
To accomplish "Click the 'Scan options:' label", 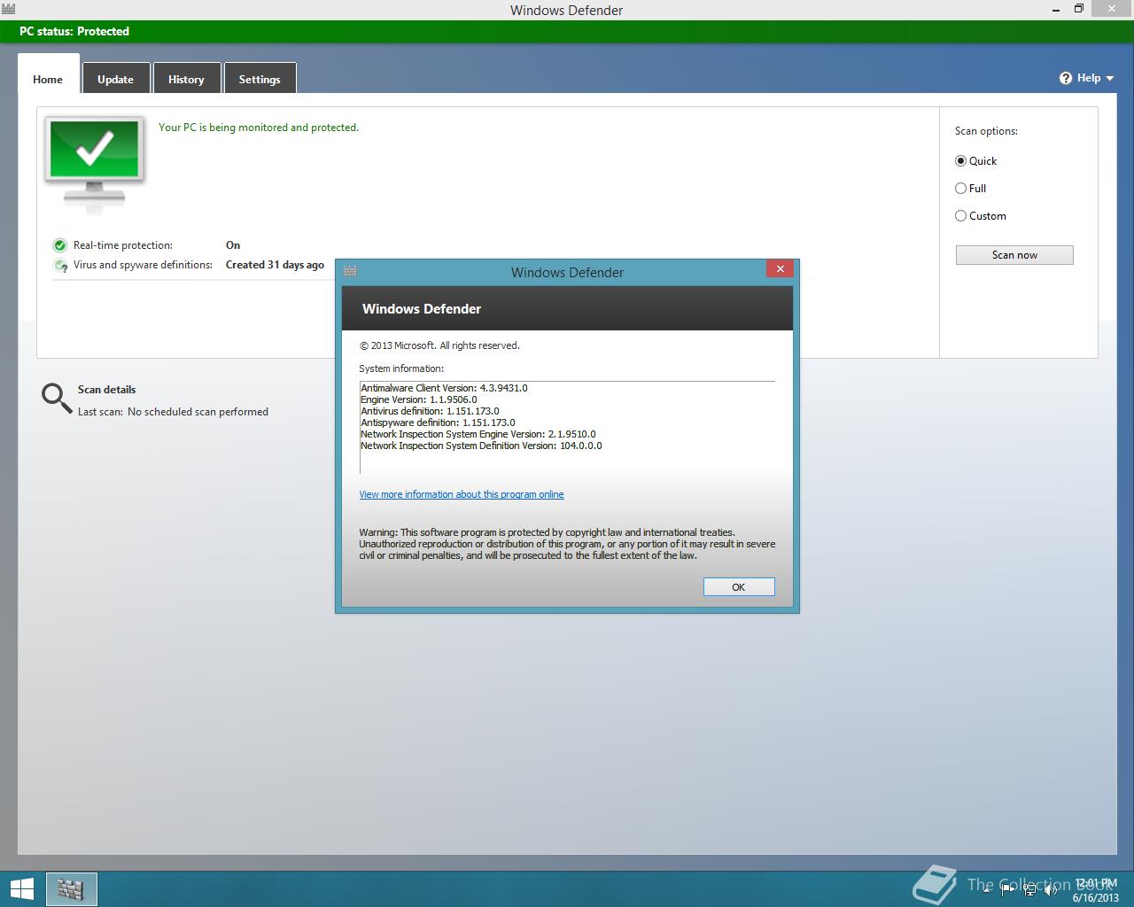I will pyautogui.click(x=986, y=131).
